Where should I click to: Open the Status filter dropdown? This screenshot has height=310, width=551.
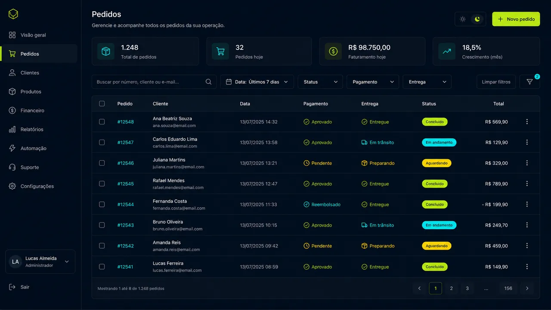(x=320, y=82)
